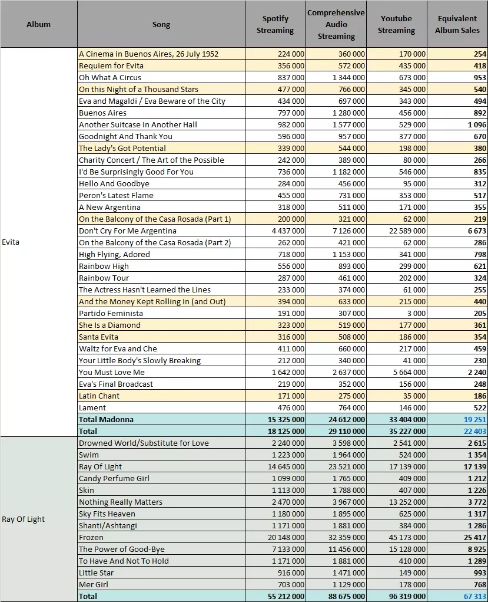Click 'Your Little Body's Slowly Breaking'

click(x=161, y=361)
